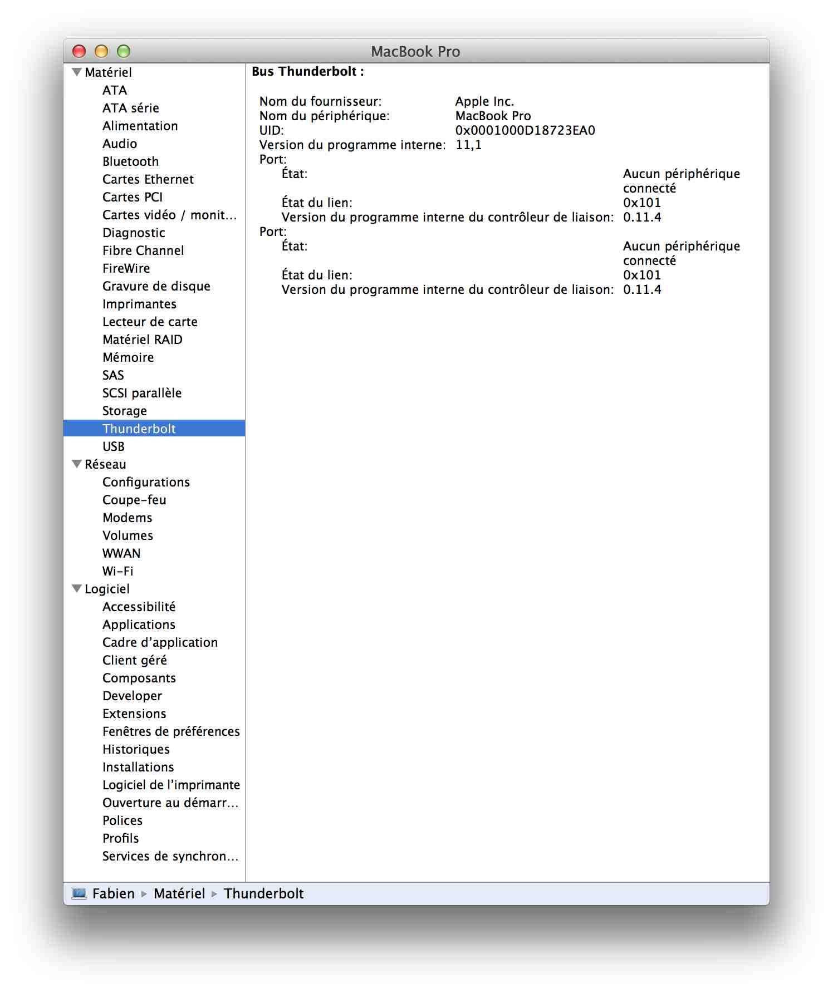This screenshot has height=993, width=833.
Task: Collapse the Matériel section triangle
Action: point(77,72)
